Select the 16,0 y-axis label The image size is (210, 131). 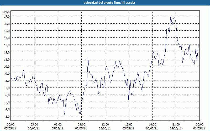coord(7,24)
